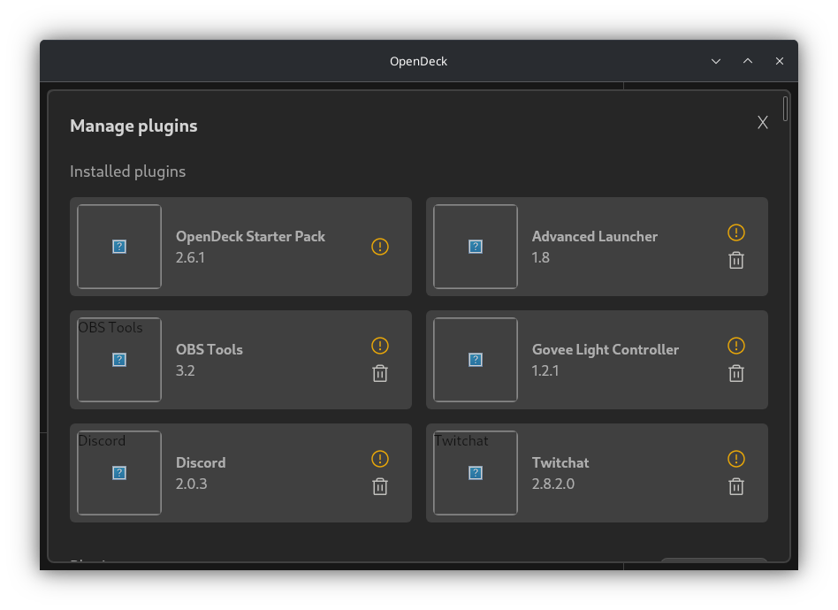Open the OBS Tools warning icon
The height and width of the screenshot is (610, 838).
click(x=380, y=346)
